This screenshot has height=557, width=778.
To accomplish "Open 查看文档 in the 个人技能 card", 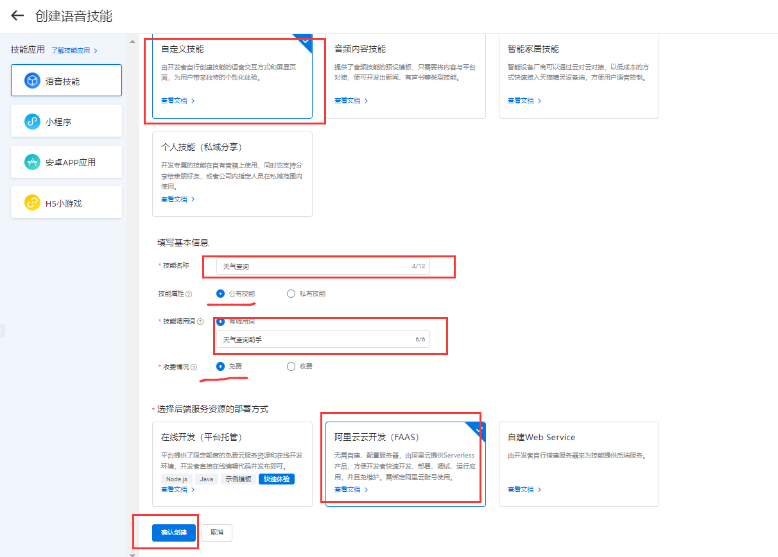I will click(x=178, y=200).
